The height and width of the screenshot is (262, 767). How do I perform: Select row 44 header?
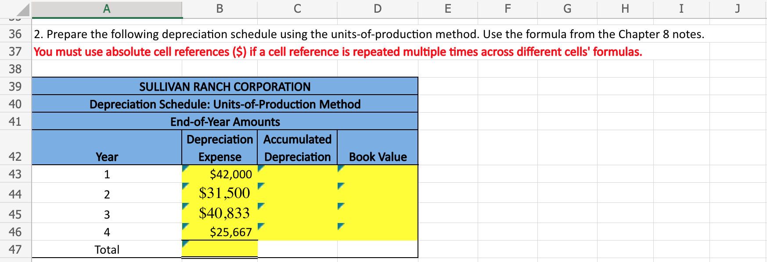(15, 193)
